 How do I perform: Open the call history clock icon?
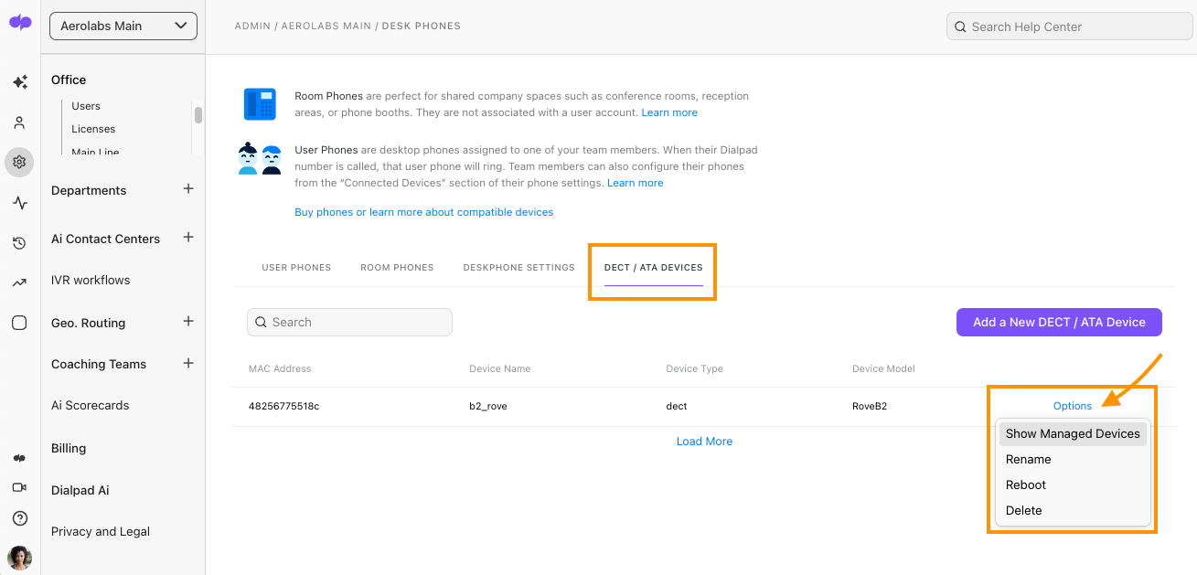click(19, 243)
